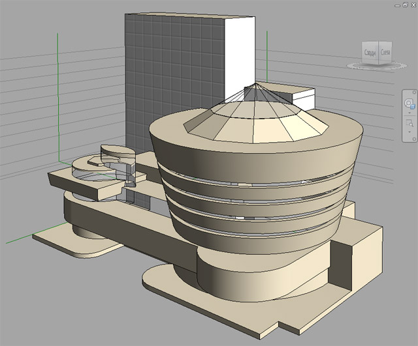
Task: Activate the Zoom Region tool
Action: click(410, 123)
